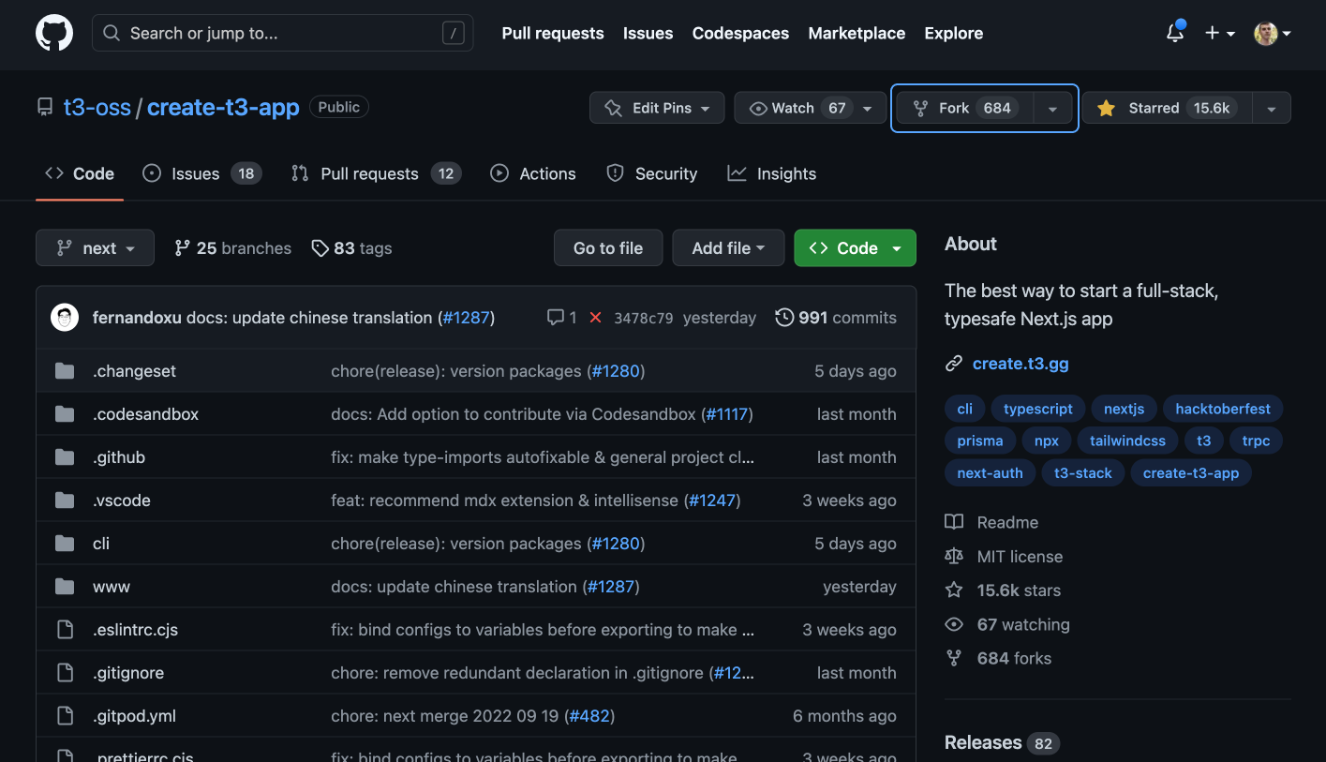
Task: Click the red failed status X icon
Action: (595, 318)
